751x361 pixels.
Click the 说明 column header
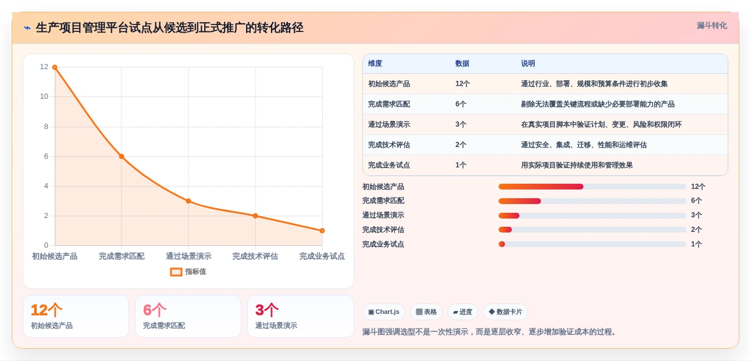pos(528,63)
